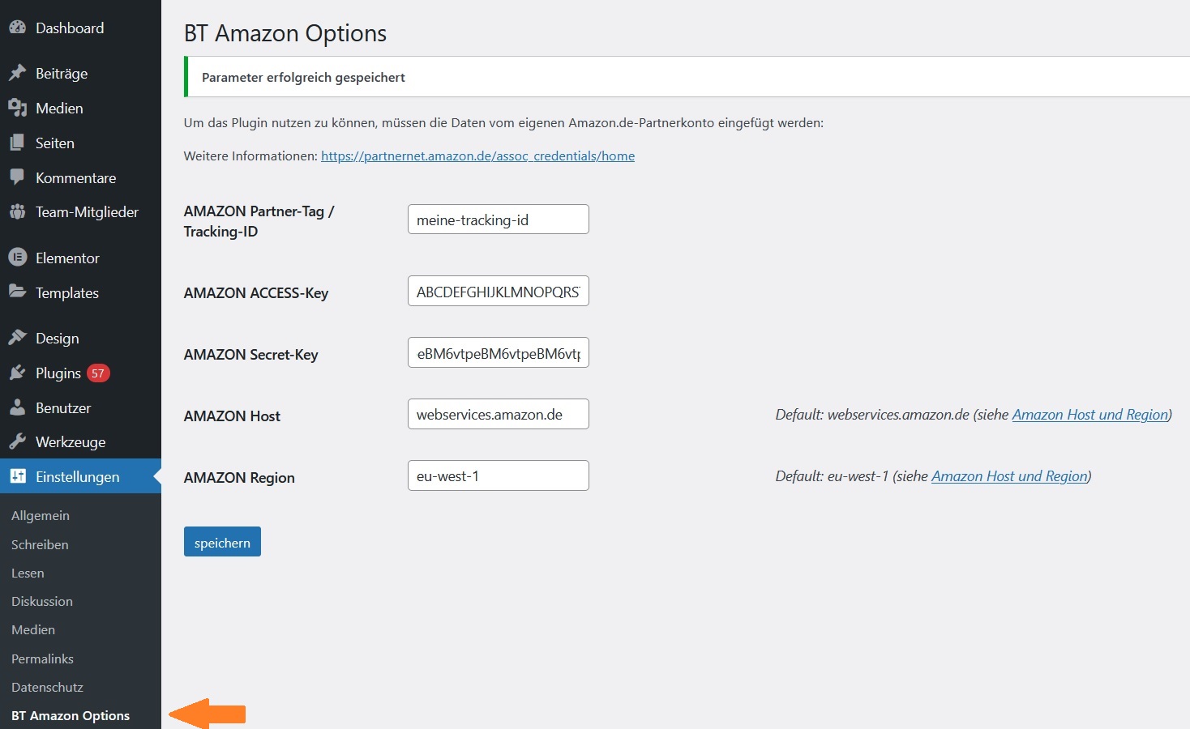Open Datenschutz settings submenu
Image resolution: width=1190 pixels, height=729 pixels.
[47, 687]
